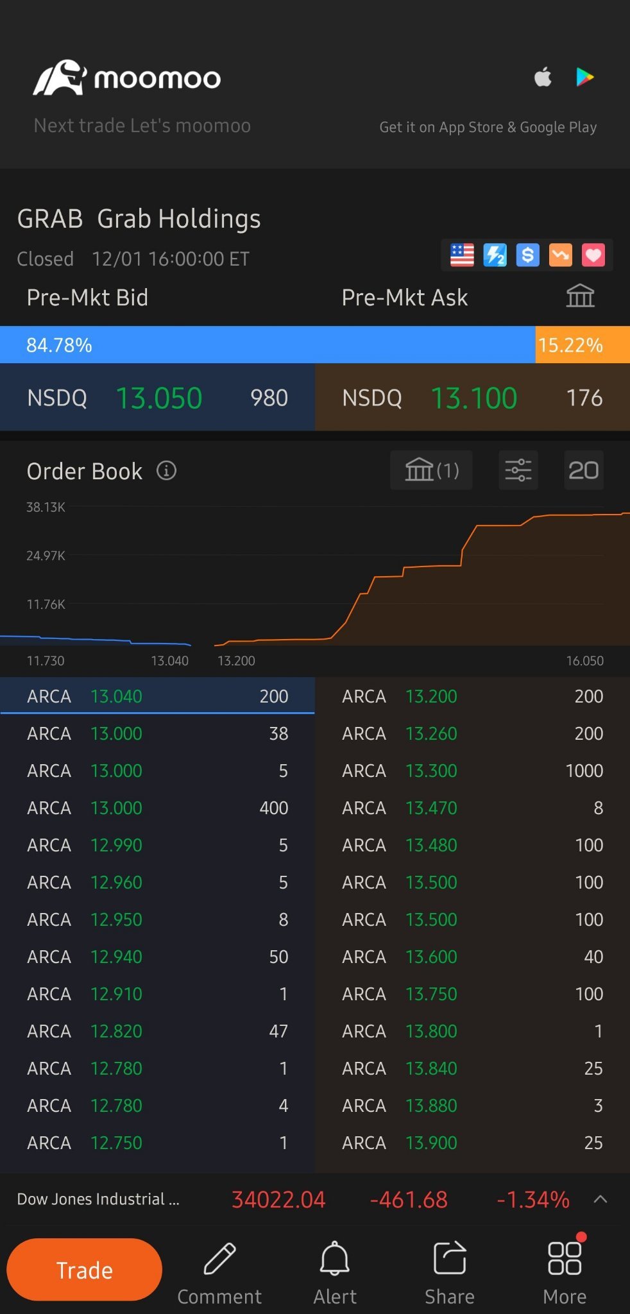Tap GRAB Grab Holdings title
This screenshot has height=1314, width=630.
point(139,219)
